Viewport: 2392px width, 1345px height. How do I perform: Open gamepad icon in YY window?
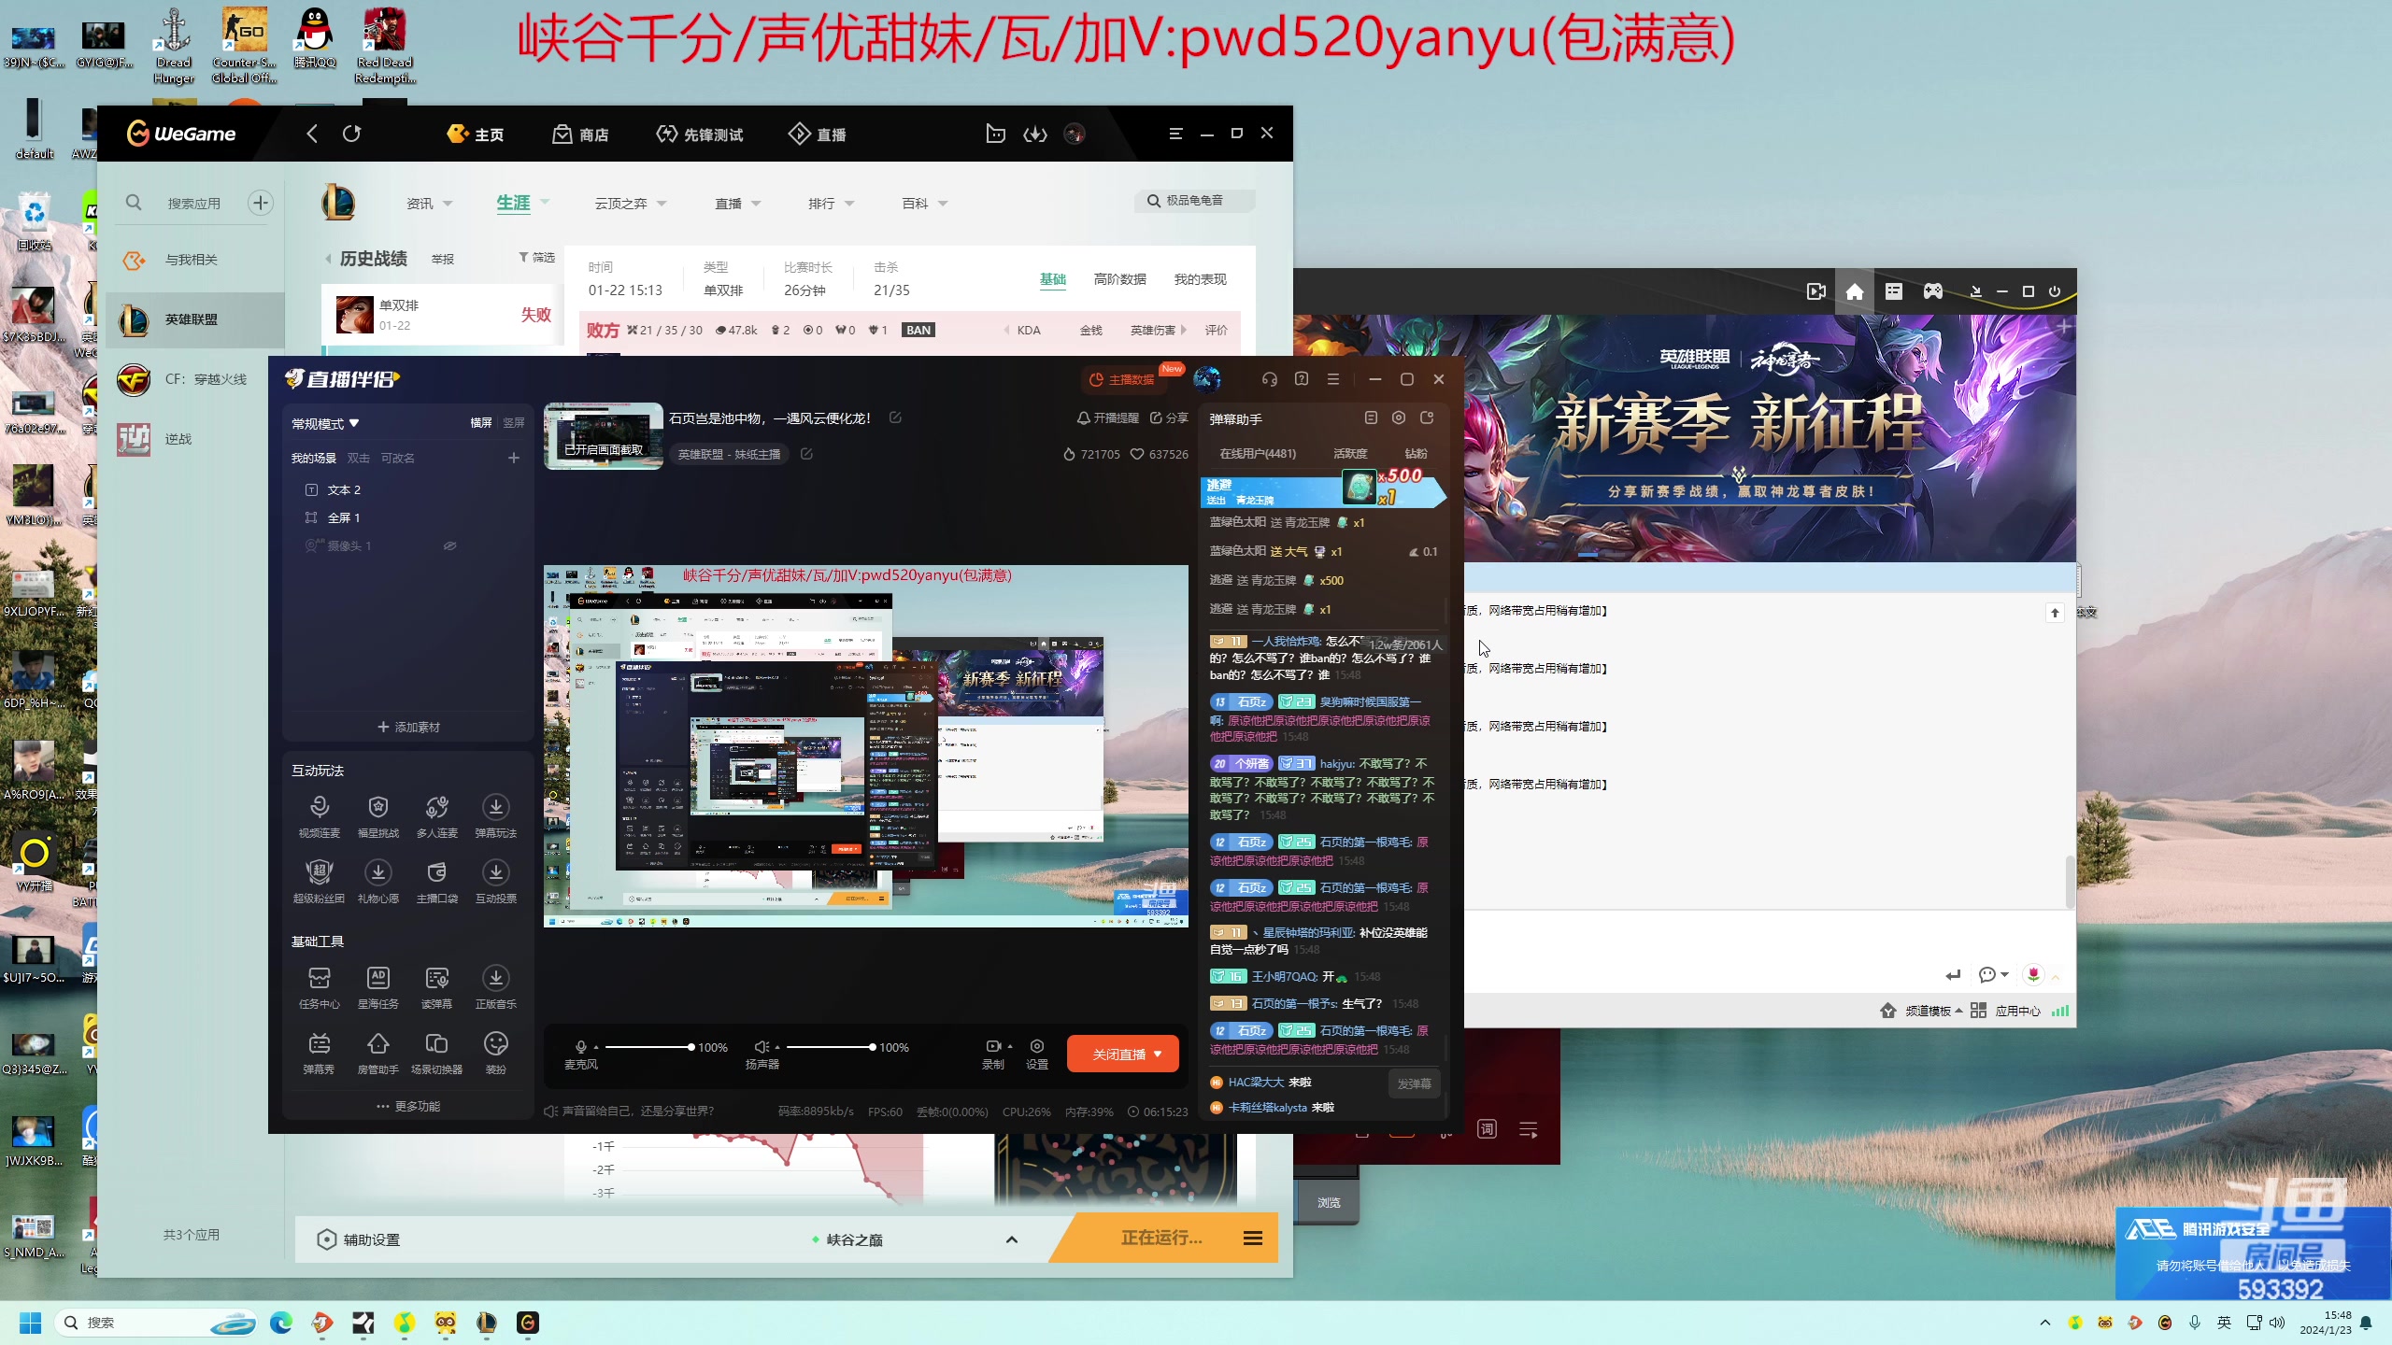coord(1933,291)
